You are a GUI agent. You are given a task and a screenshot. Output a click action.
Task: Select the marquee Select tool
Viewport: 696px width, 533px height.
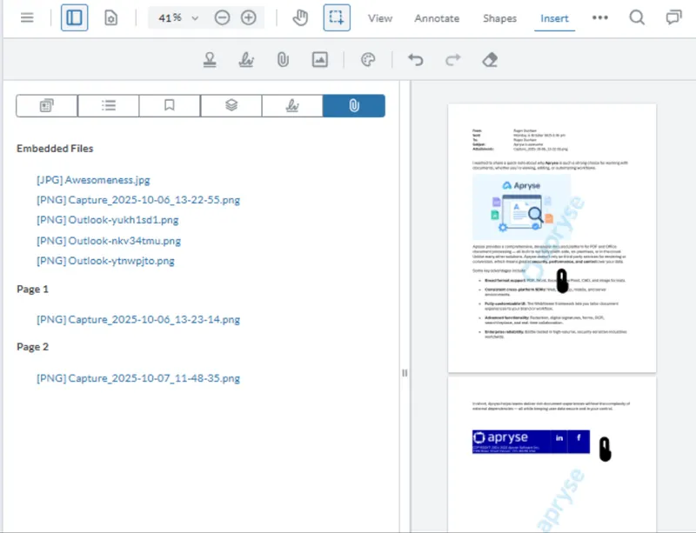pyautogui.click(x=337, y=17)
